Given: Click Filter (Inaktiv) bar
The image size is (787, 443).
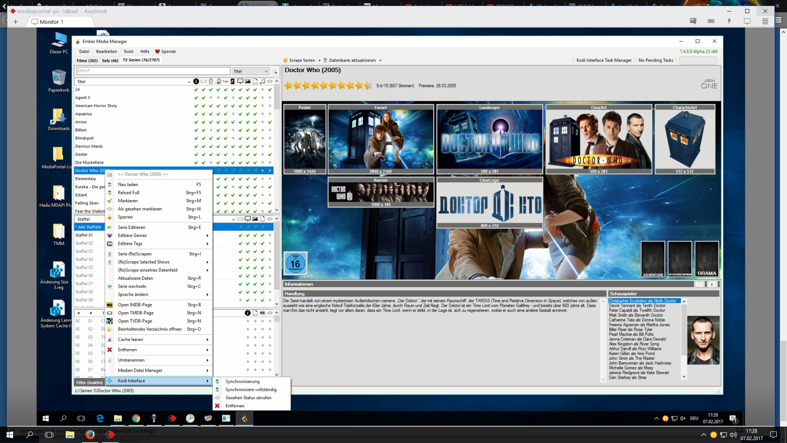Looking at the screenshot, I should tap(89, 382).
